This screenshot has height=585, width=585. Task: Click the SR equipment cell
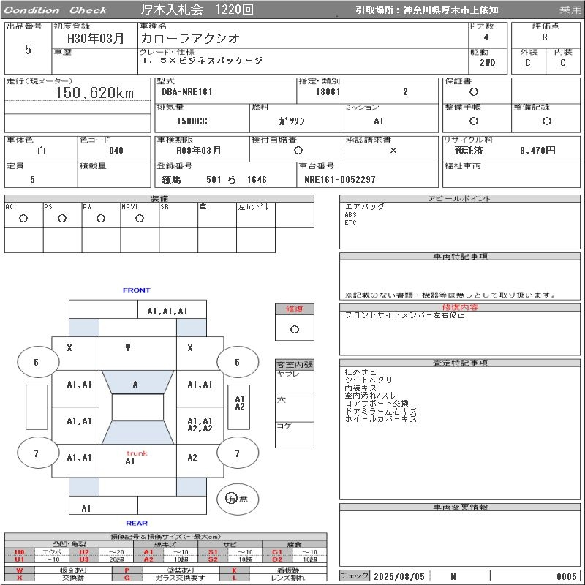pyautogui.click(x=178, y=215)
